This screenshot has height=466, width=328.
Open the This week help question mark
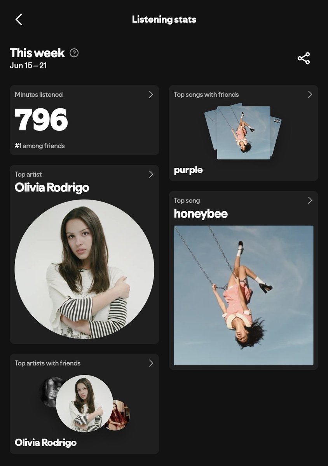point(74,53)
